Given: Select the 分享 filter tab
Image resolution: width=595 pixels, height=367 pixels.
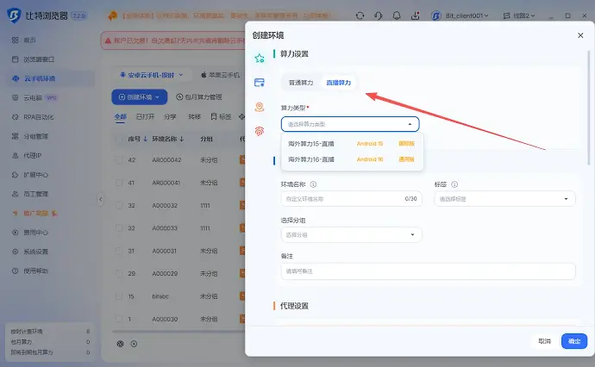Looking at the screenshot, I should 170,116.
